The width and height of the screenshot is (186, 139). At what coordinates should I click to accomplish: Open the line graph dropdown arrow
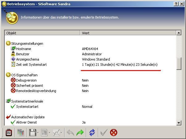[61, 133]
